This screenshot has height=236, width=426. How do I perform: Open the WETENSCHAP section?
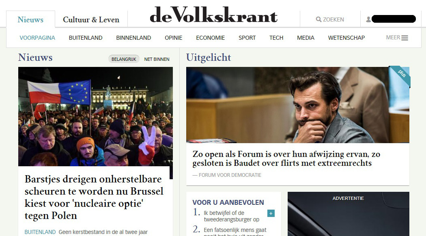tap(346, 38)
